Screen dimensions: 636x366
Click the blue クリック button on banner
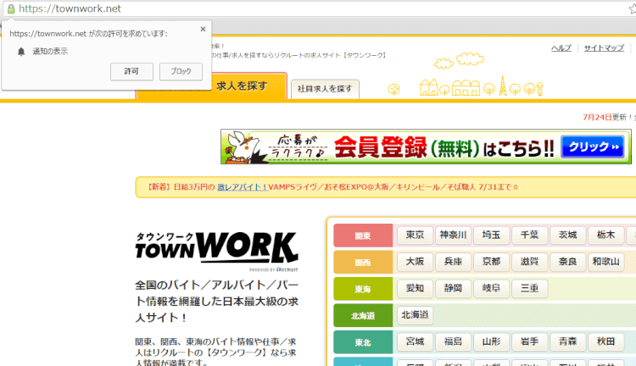pos(593,147)
